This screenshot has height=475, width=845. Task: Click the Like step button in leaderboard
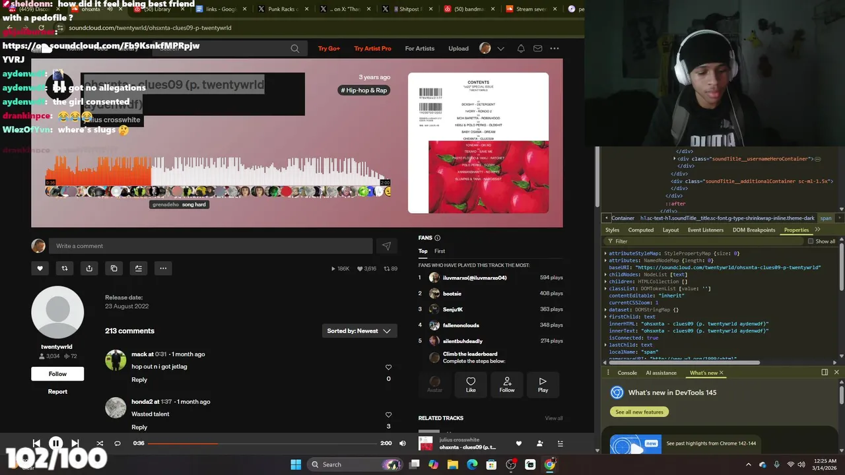point(471,385)
